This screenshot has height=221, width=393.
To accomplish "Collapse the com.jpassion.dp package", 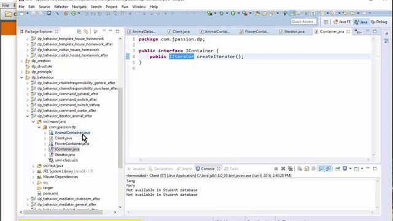I will pos(39,127).
